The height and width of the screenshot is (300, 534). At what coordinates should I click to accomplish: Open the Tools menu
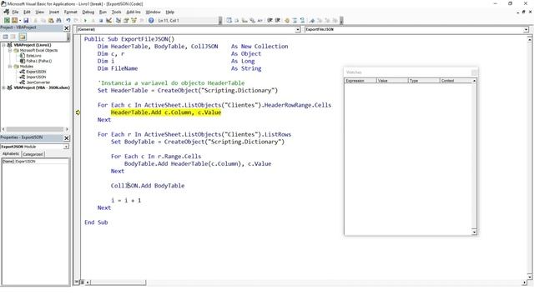point(117,12)
